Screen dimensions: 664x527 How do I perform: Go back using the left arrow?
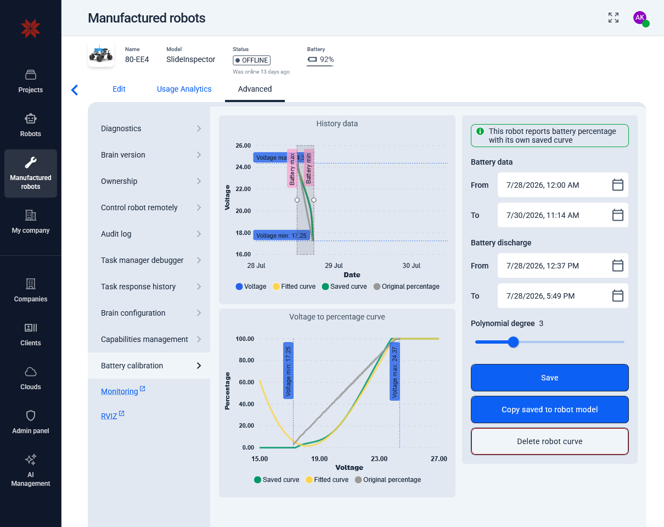(x=75, y=90)
